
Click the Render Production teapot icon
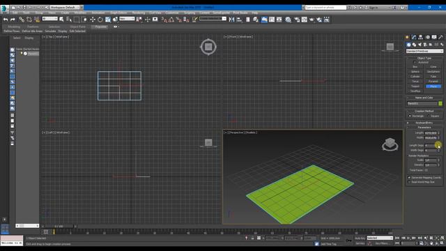click(312, 20)
